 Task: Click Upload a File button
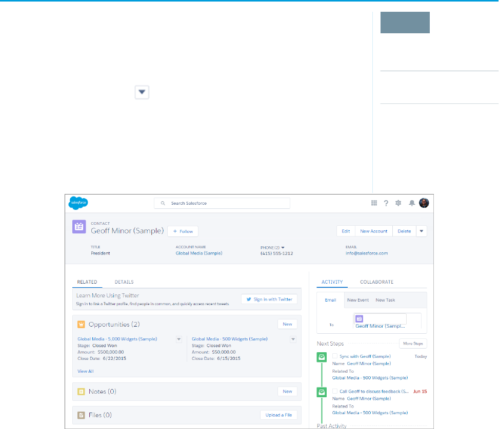(279, 415)
